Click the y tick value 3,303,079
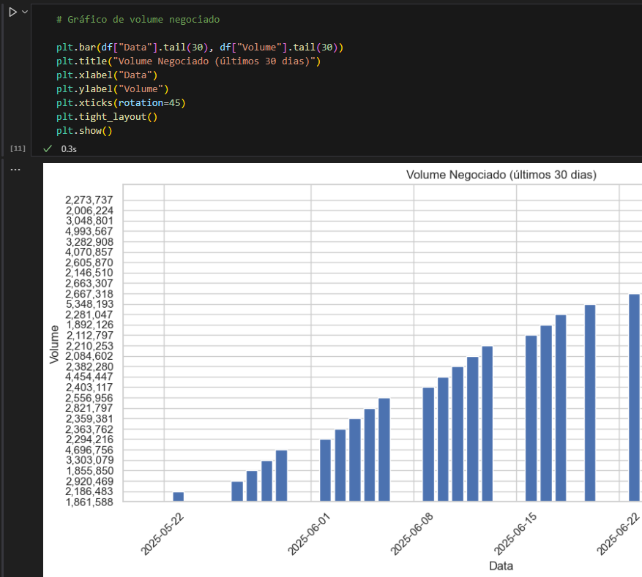Screen dimensions: 642x577 point(89,461)
